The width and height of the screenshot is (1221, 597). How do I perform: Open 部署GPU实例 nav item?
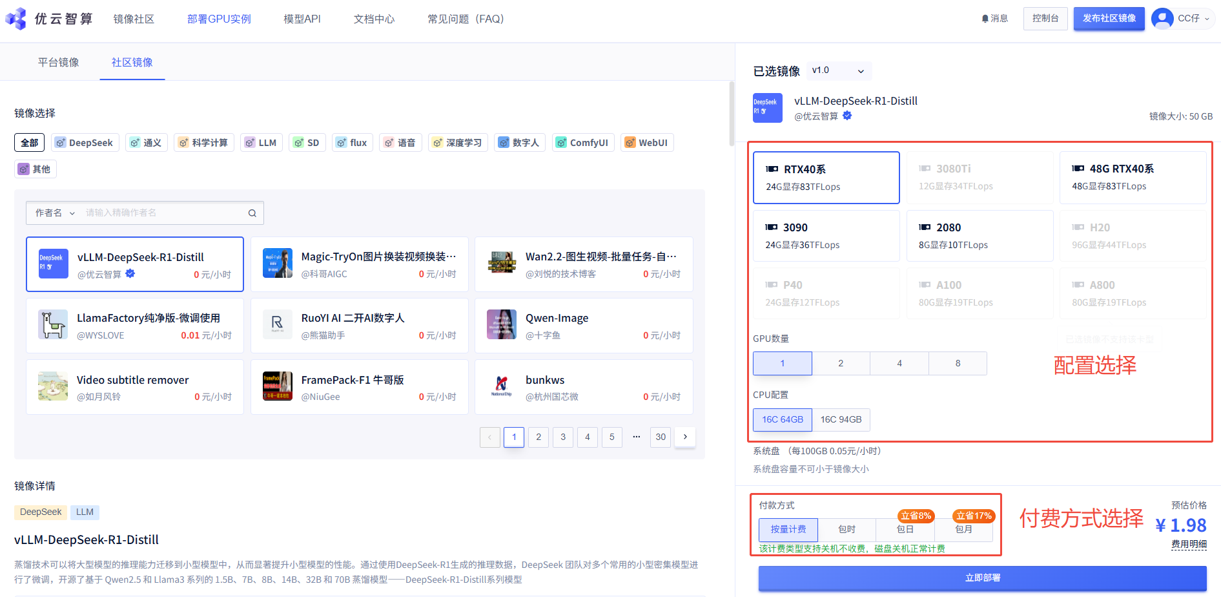219,19
